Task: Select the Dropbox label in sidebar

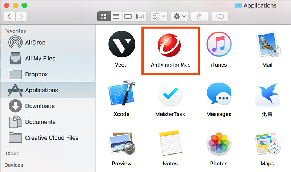Action: point(37,74)
